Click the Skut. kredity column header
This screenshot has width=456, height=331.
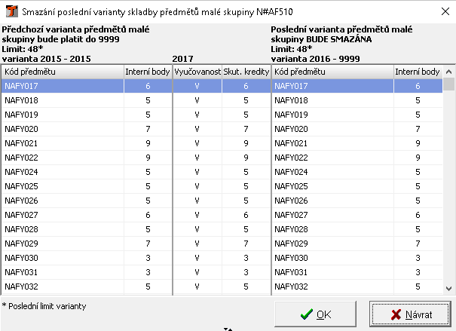pyautogui.click(x=246, y=72)
